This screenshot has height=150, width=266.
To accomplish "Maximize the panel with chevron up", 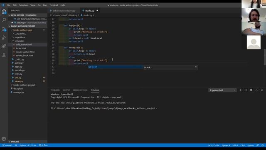I will point(256,90).
